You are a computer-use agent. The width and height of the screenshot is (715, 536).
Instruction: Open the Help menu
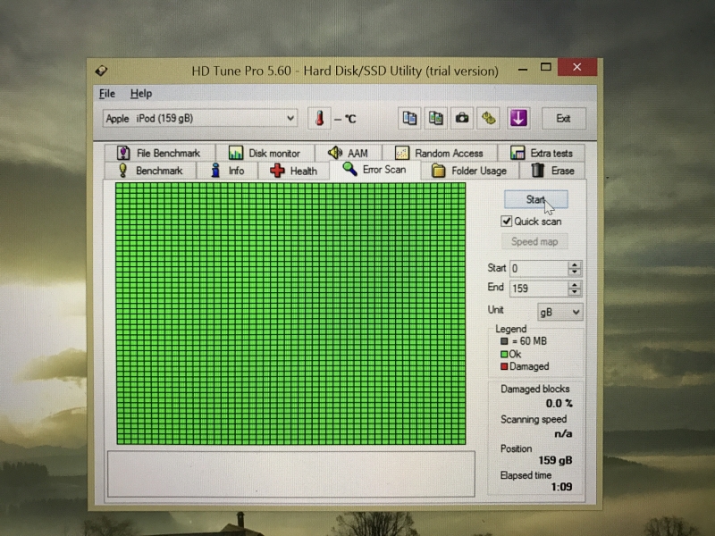click(x=140, y=94)
